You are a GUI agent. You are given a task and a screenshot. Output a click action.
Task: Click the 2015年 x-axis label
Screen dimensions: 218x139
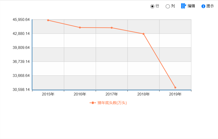pos(48,94)
